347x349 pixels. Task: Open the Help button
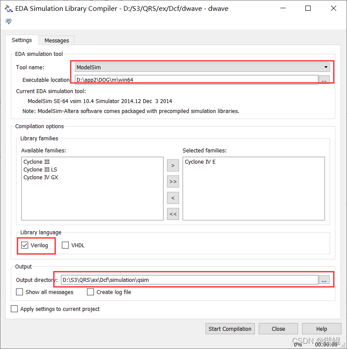pyautogui.click(x=321, y=329)
